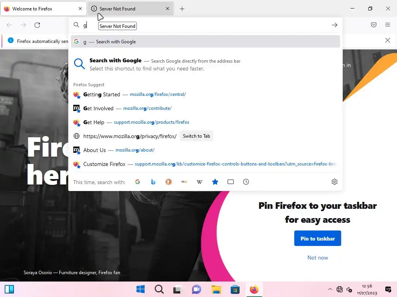Search in open Tabs icon
397x297 pixels.
coord(230,182)
